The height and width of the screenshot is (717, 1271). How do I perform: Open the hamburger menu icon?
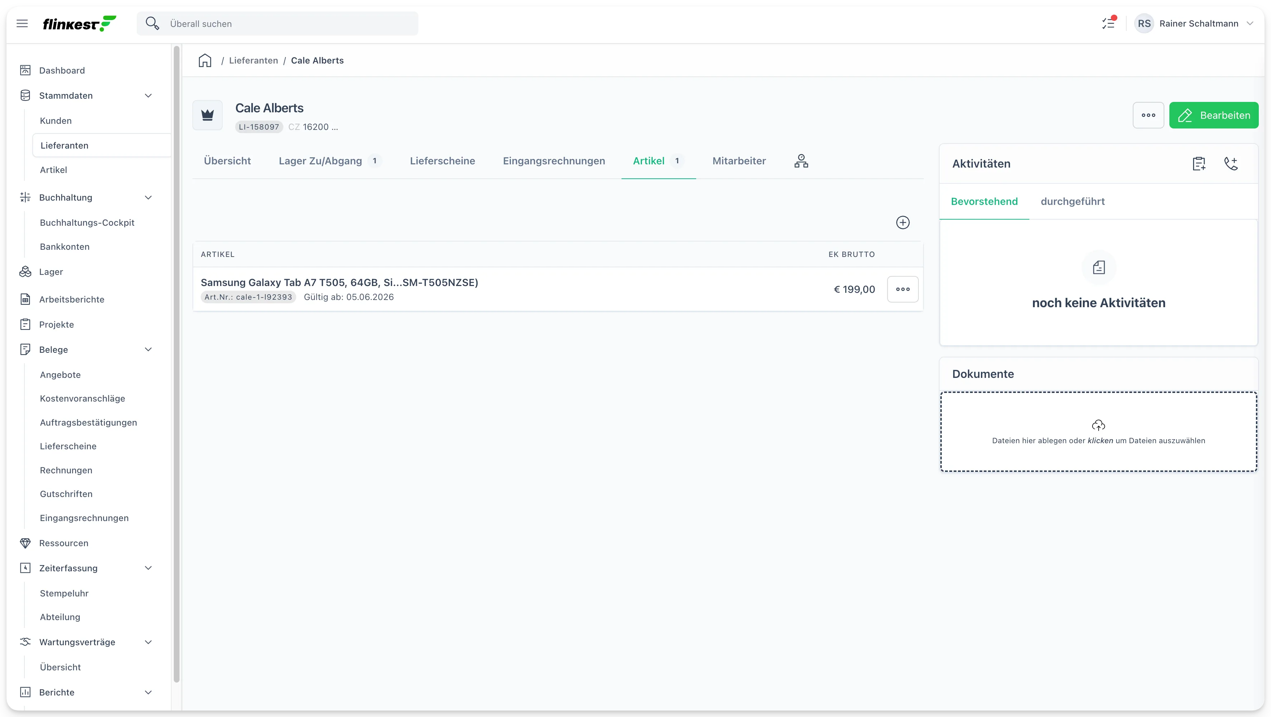(x=22, y=24)
